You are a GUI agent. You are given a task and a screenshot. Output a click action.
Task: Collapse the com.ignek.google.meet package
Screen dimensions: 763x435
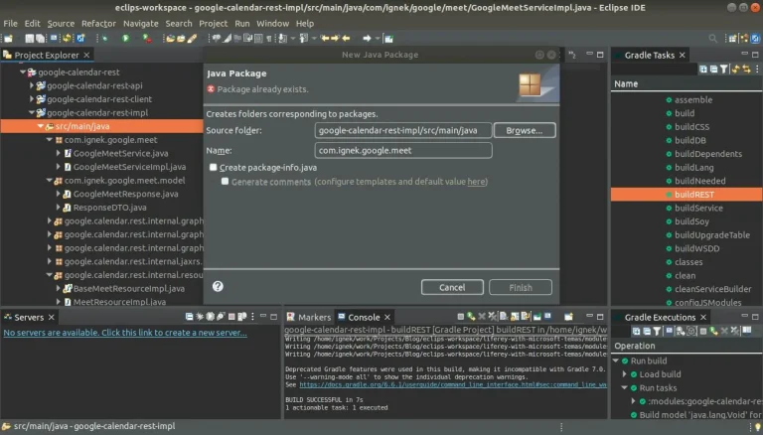(49, 140)
